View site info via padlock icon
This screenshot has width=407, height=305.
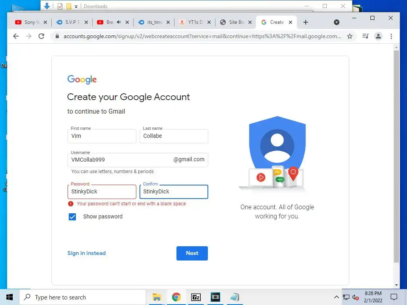point(57,36)
